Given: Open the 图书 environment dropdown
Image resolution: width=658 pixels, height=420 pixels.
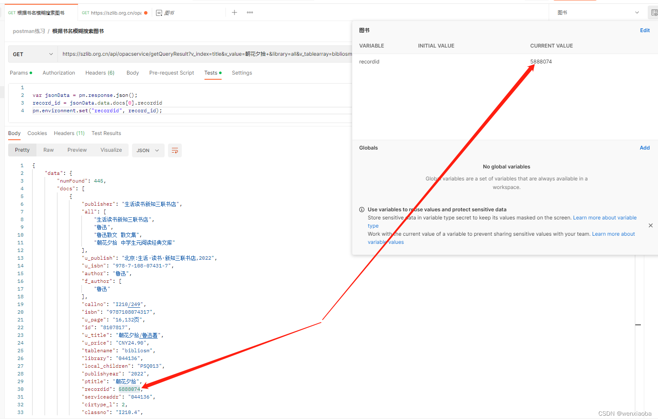Looking at the screenshot, I should click(598, 12).
